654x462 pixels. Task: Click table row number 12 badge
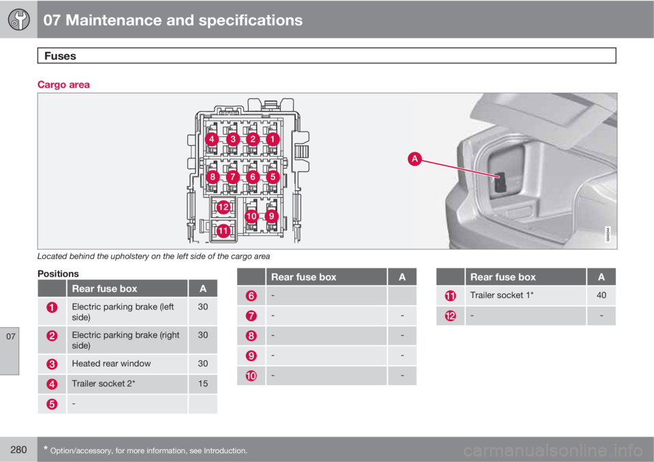point(450,316)
